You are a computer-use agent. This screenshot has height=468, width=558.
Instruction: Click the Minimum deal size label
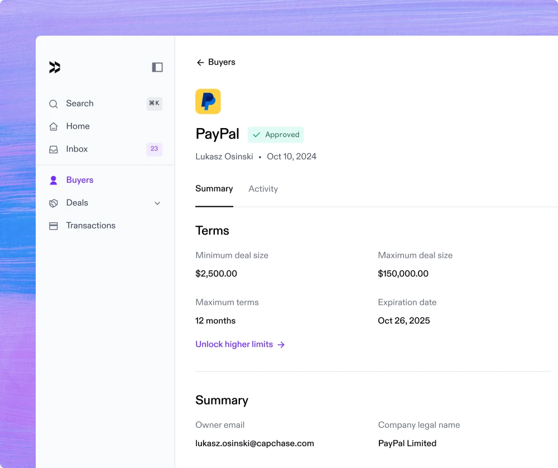(x=232, y=256)
